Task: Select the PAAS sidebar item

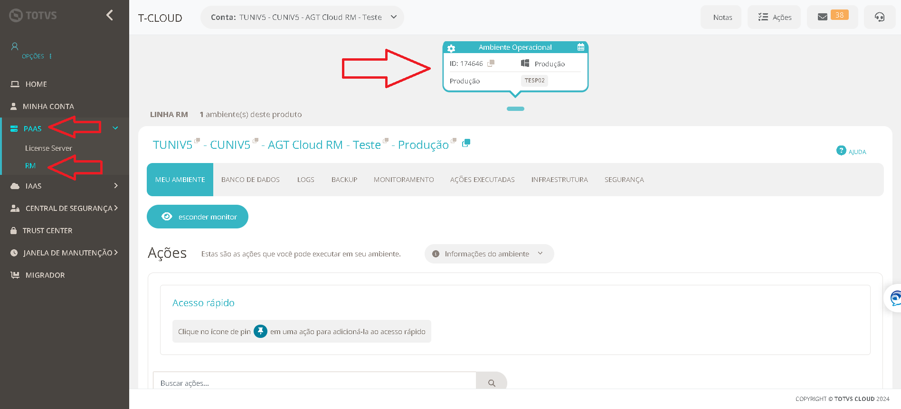Action: [32, 128]
